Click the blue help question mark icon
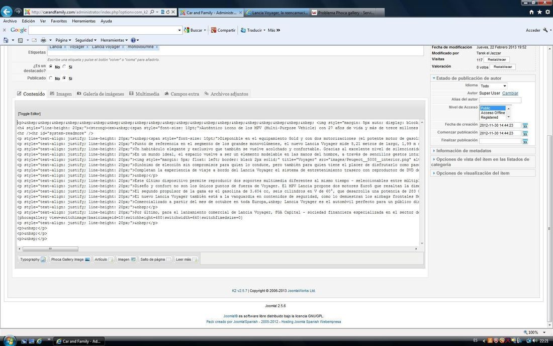This screenshot has height=346, width=553. pyautogui.click(x=133, y=40)
